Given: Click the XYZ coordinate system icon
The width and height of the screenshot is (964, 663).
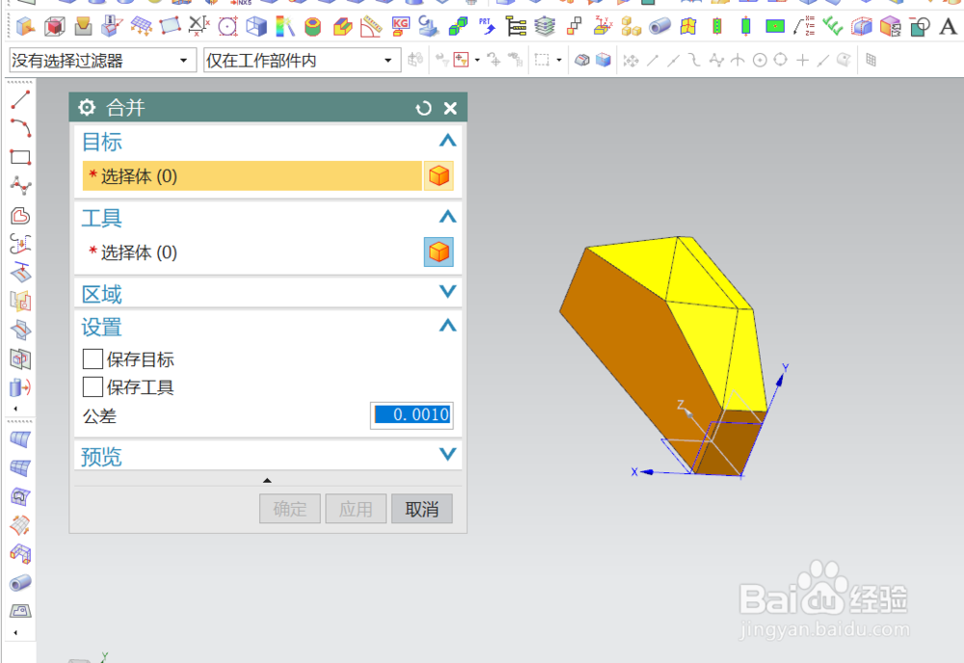Looking at the screenshot, I should click(602, 26).
